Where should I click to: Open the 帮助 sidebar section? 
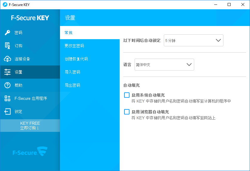pyautogui.click(x=30, y=85)
